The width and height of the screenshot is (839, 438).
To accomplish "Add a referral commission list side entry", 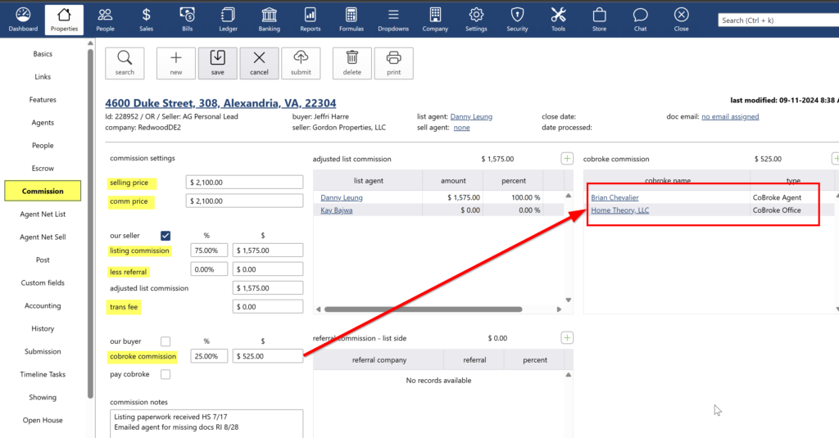I will pos(567,337).
